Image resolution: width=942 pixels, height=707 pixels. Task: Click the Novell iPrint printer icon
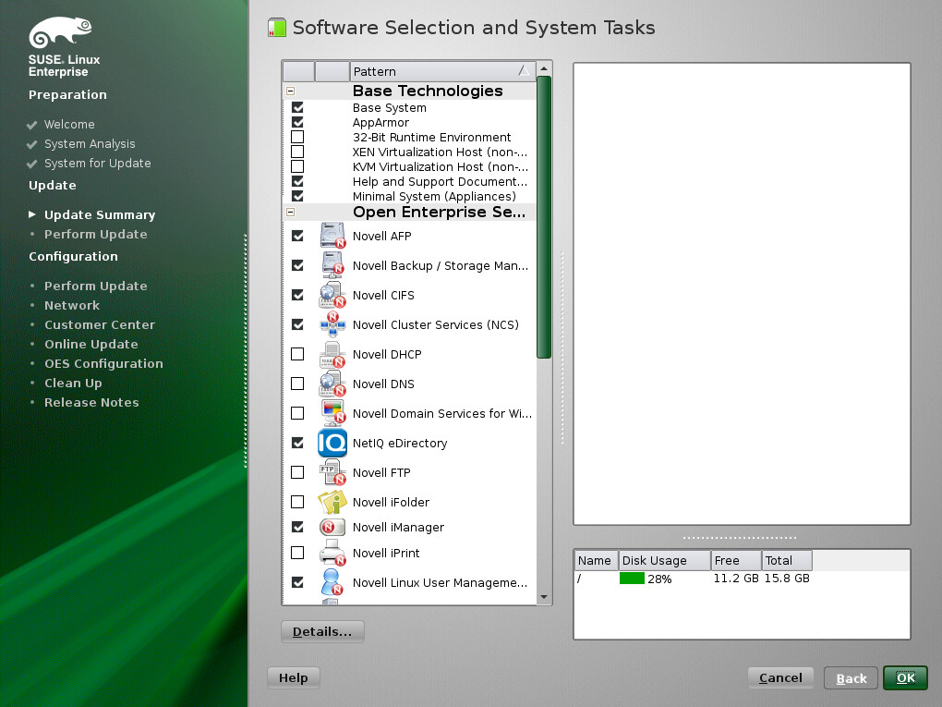tap(332, 554)
